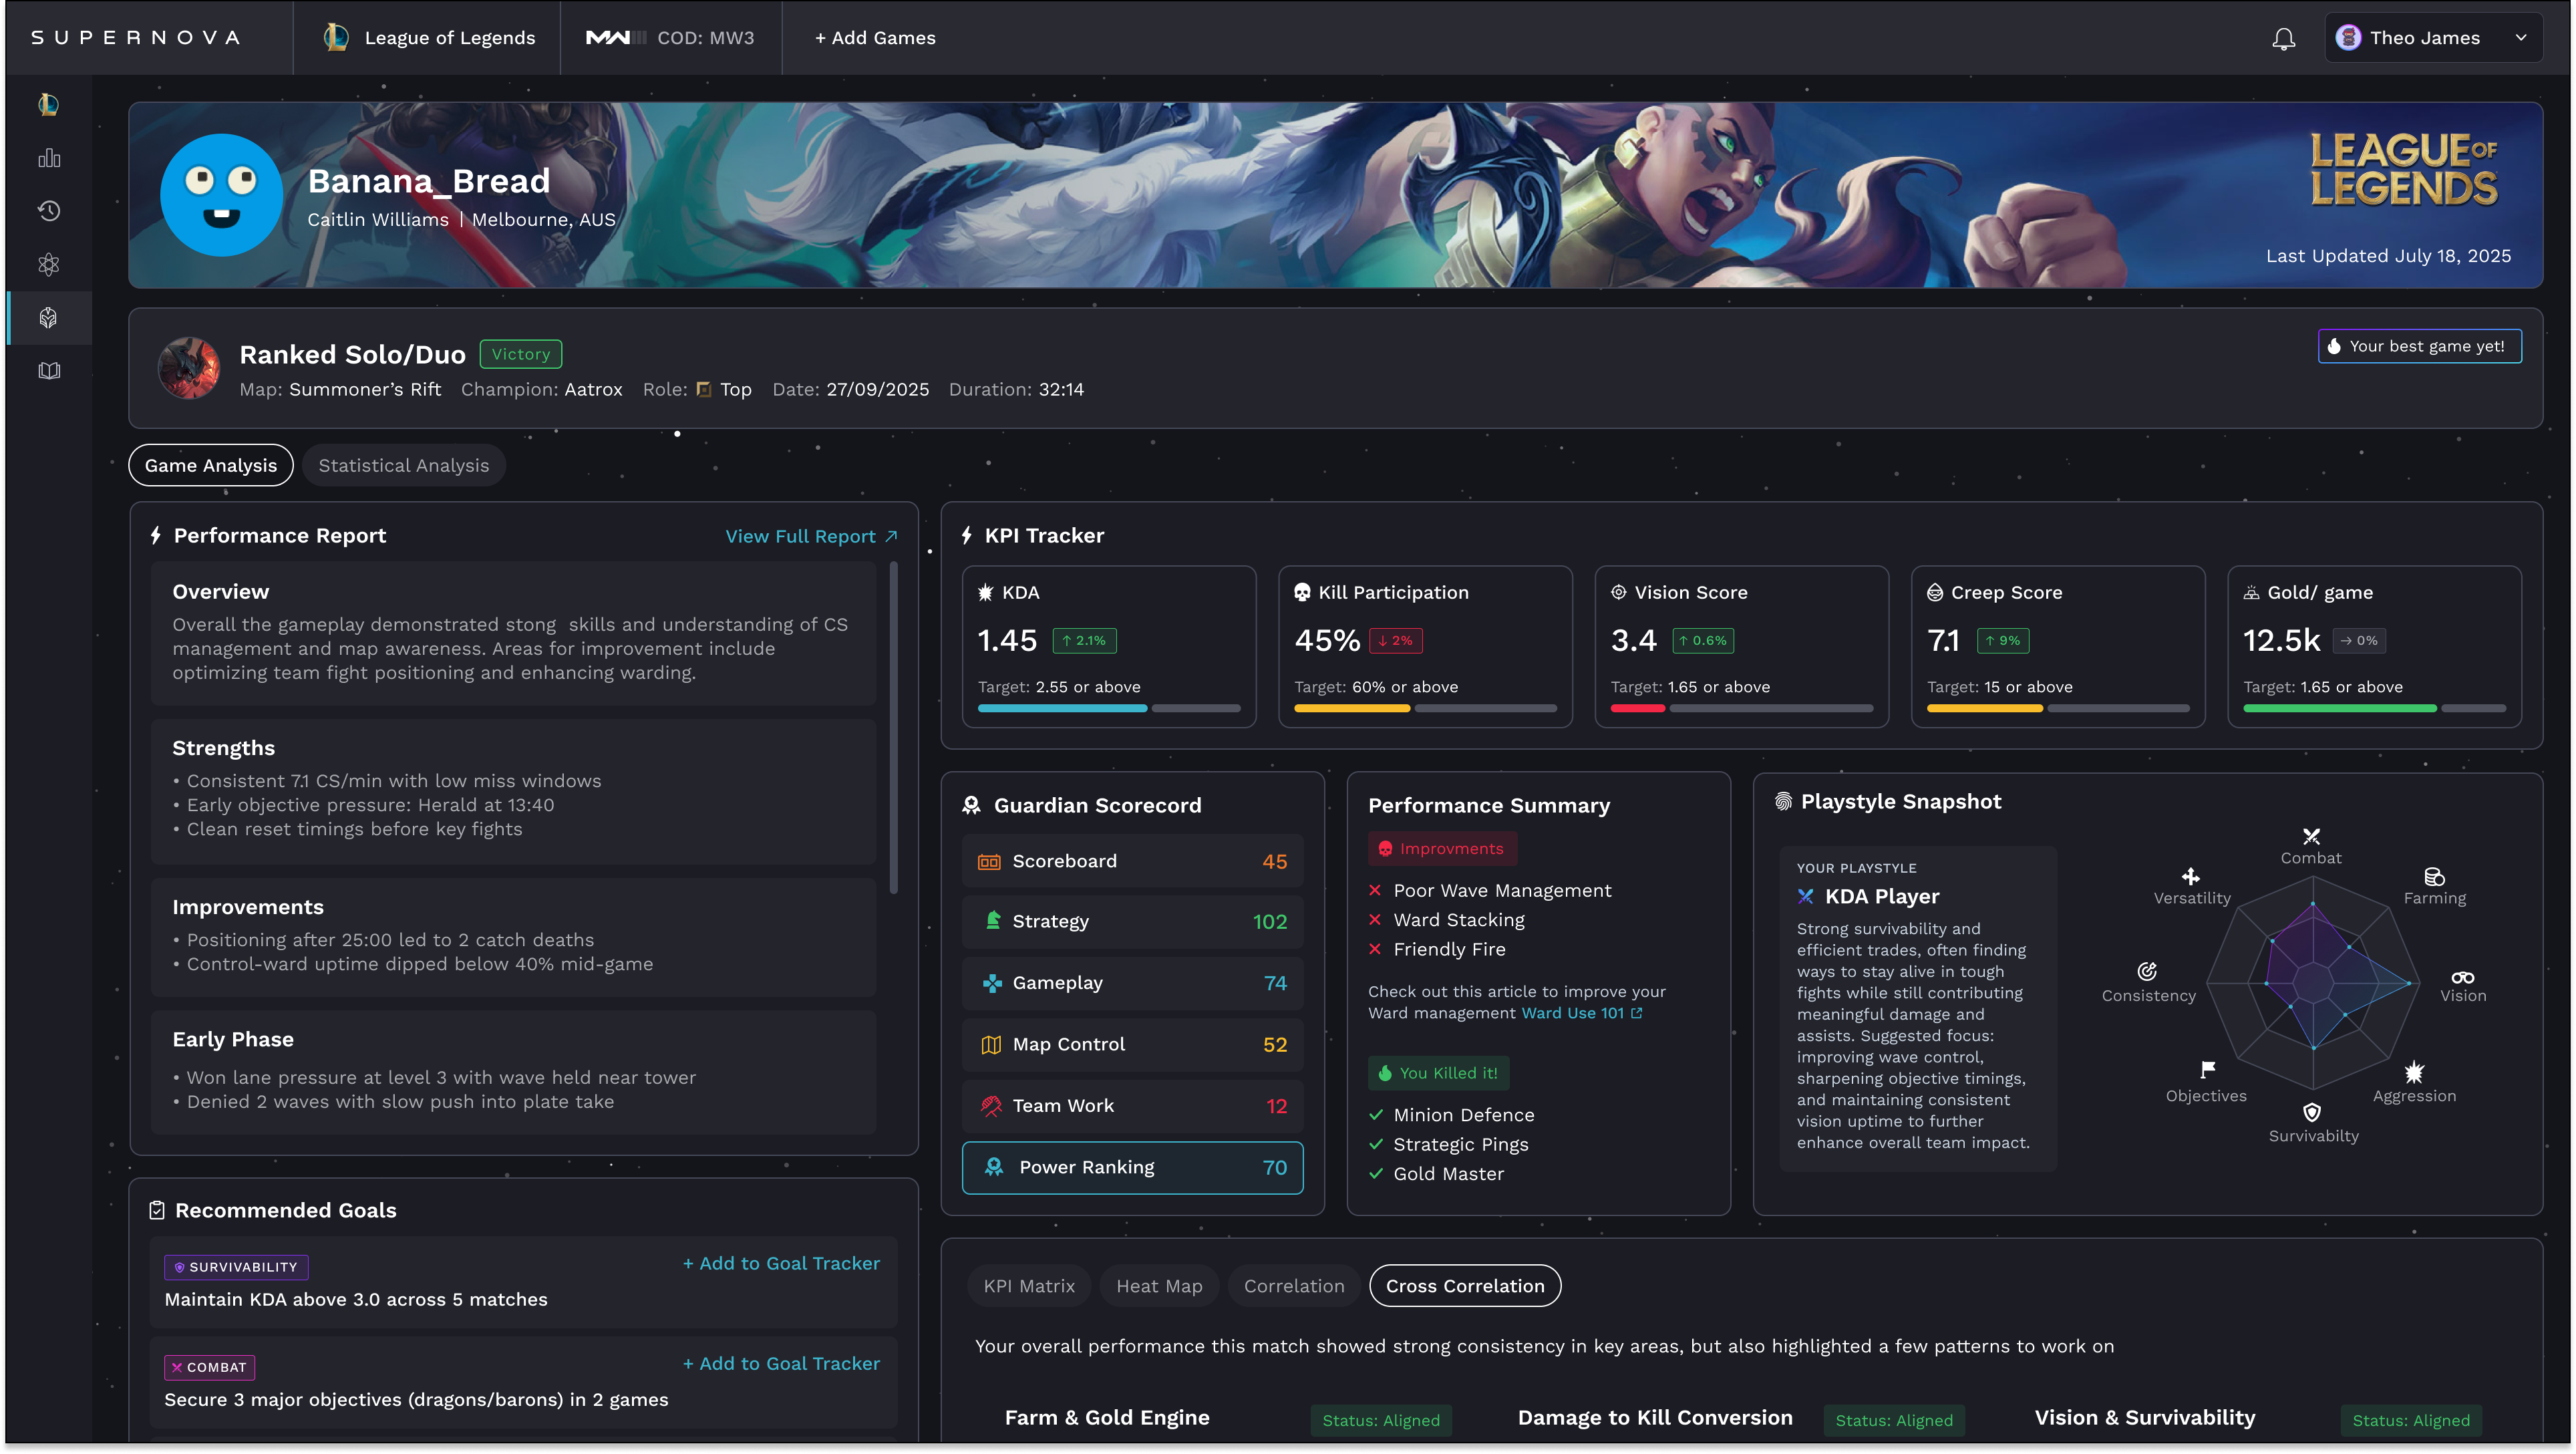
Task: Select Power Ranking scorecard row
Action: pyautogui.click(x=1132, y=1167)
